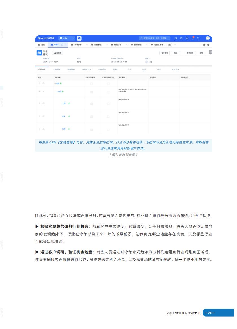Switch to the 区域结构 tab
Image resolution: width=237 pixels, height=329 pixels.
[42, 69]
